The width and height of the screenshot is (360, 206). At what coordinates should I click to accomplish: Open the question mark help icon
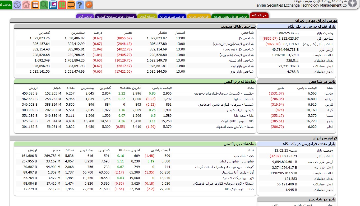click(x=80, y=4)
